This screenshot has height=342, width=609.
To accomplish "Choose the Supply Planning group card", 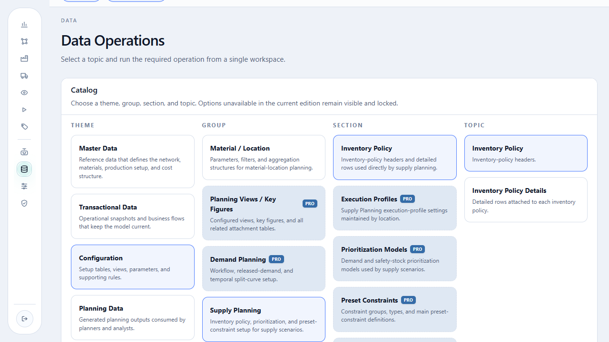I will (264, 319).
